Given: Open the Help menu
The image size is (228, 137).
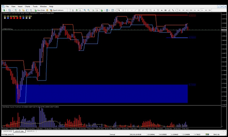Looking at the screenshot, I should click(51, 7).
